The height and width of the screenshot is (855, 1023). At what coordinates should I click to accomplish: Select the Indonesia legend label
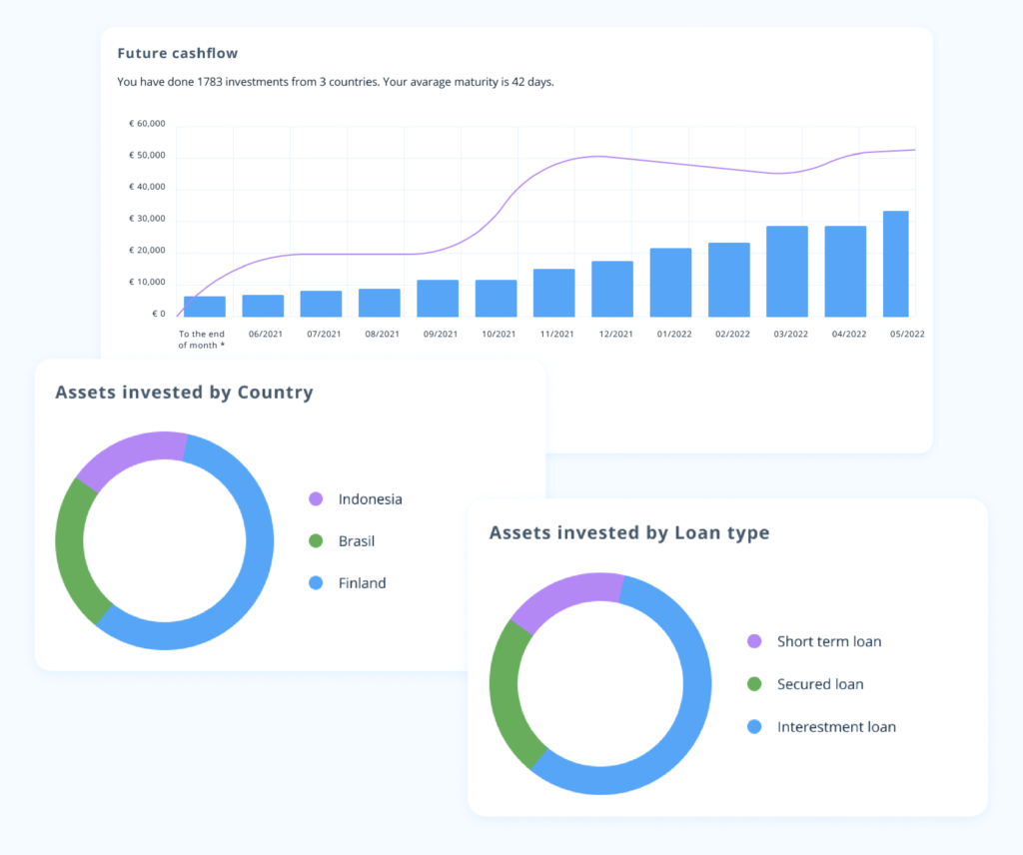(370, 498)
